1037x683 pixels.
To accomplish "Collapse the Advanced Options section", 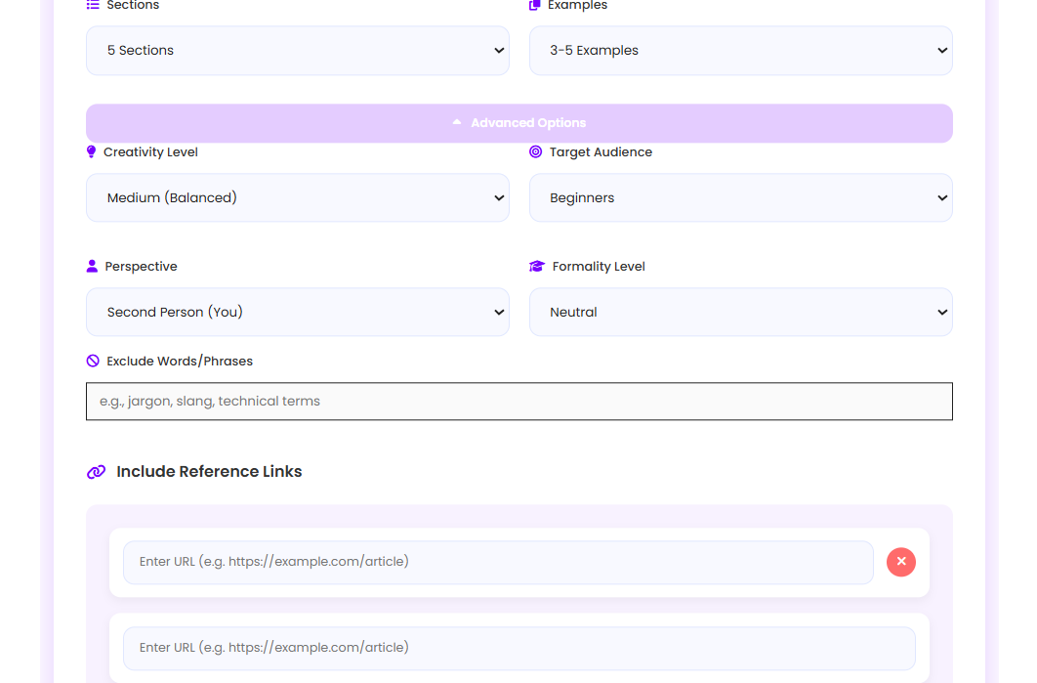I will coord(518,123).
